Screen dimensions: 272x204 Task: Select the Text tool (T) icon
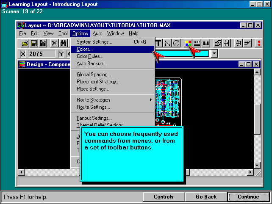(159, 43)
